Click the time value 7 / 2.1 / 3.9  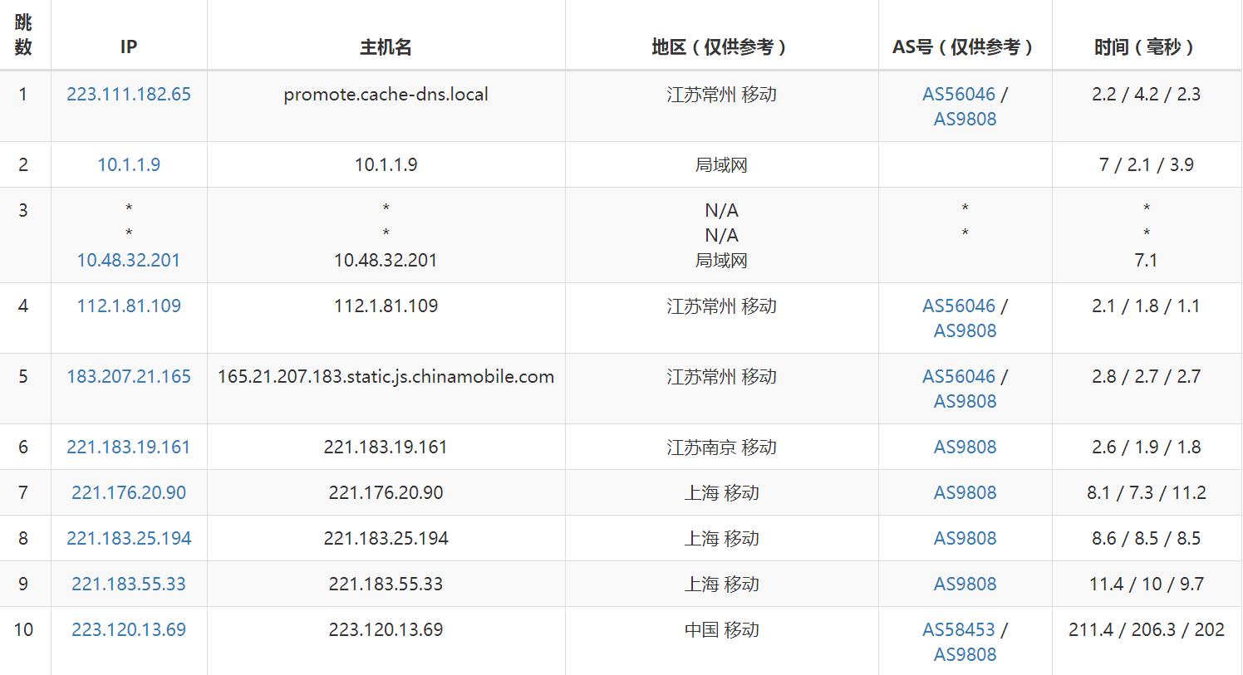coord(1146,164)
